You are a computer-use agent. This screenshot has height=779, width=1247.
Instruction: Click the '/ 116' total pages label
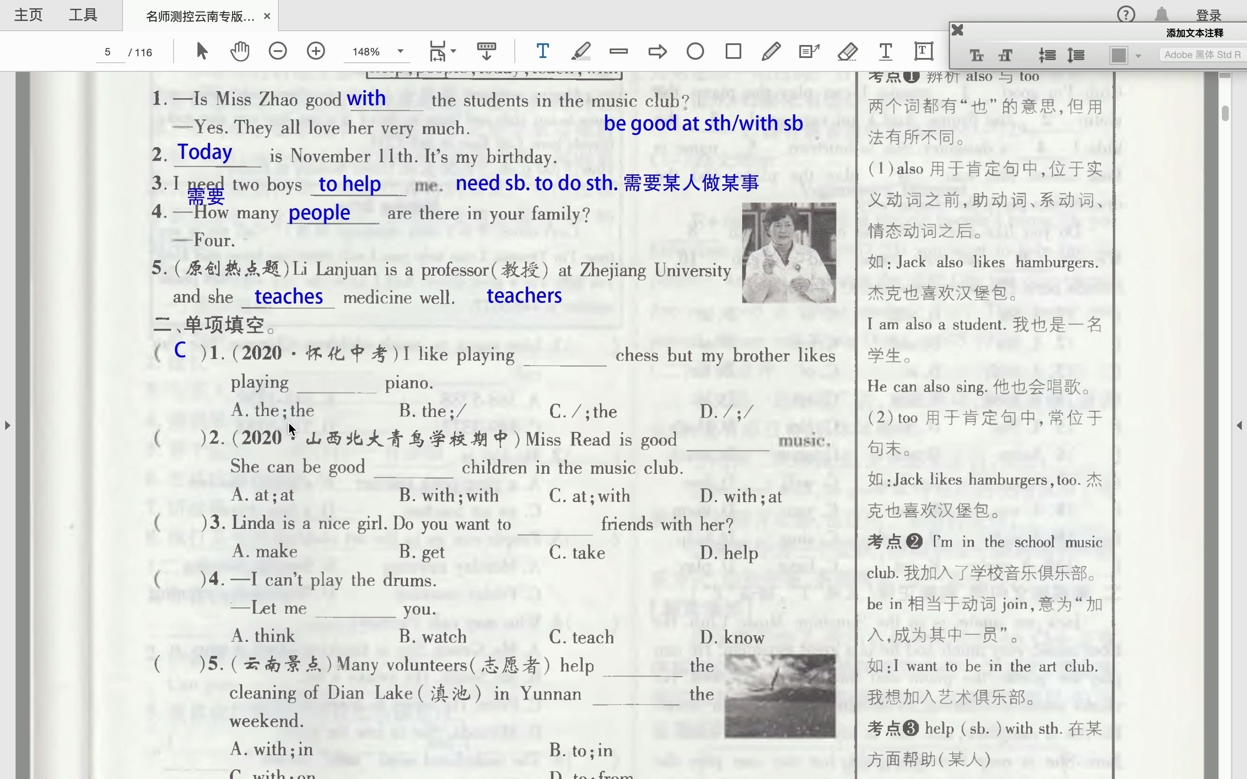(140, 52)
